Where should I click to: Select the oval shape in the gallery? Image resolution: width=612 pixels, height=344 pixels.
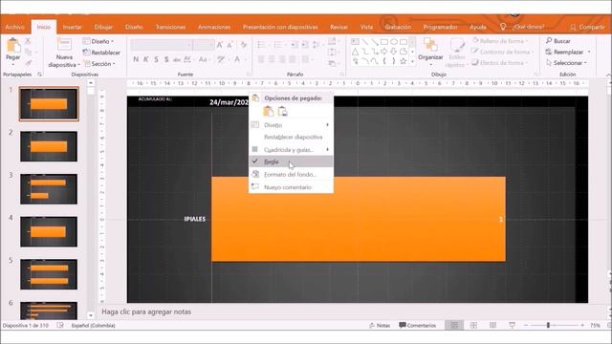(x=394, y=42)
